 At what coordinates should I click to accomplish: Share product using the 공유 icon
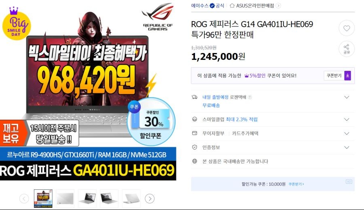coord(347,49)
